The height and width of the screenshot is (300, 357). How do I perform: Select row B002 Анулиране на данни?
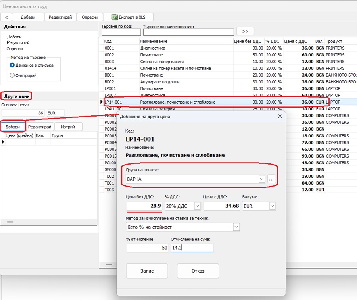click(x=228, y=82)
